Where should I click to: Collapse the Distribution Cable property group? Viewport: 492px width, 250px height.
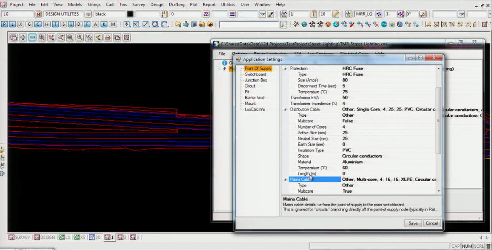coord(285,110)
